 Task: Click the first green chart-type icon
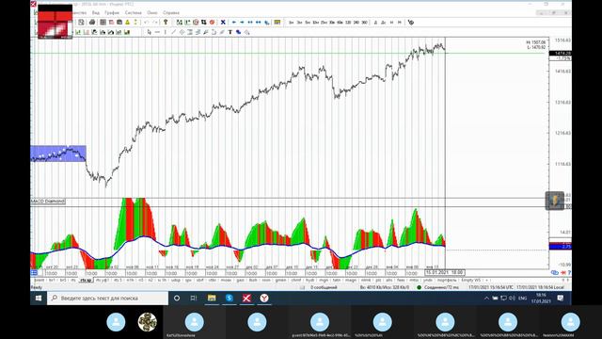78,32
